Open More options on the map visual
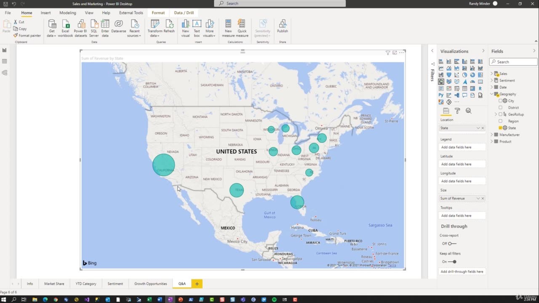Image resolution: width=539 pixels, height=303 pixels. (401, 53)
